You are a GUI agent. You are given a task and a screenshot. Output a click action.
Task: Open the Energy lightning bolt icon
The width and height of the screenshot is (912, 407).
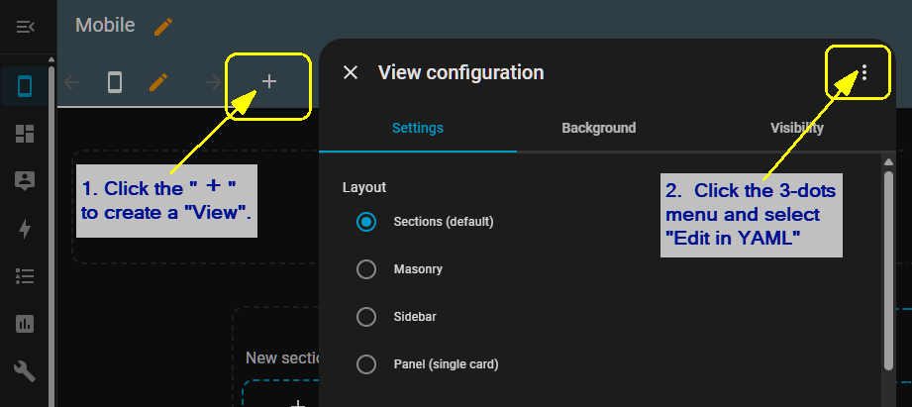(25, 229)
